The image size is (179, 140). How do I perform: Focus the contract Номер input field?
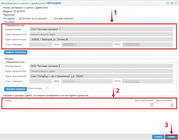68,105
